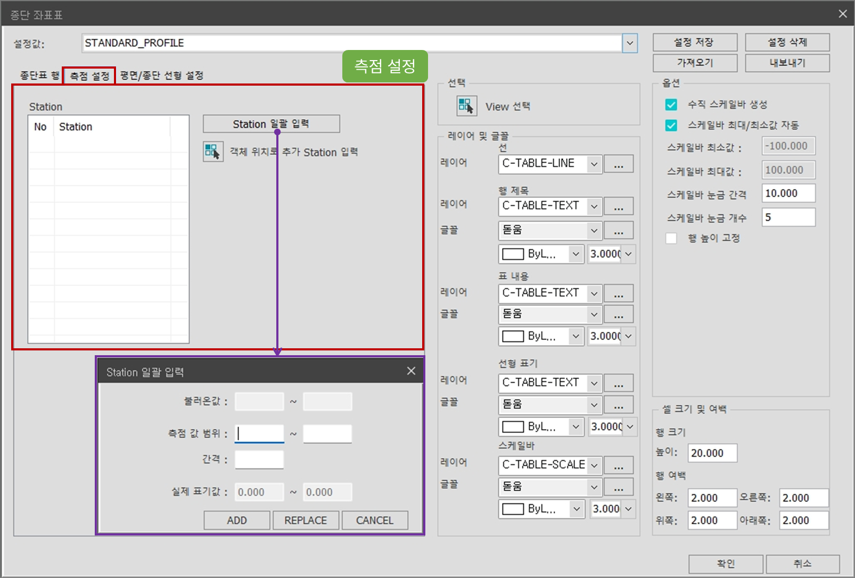Click the browse button beside C-TABLE-SCALE
Viewport: 855px width, 578px height.
tap(619, 465)
